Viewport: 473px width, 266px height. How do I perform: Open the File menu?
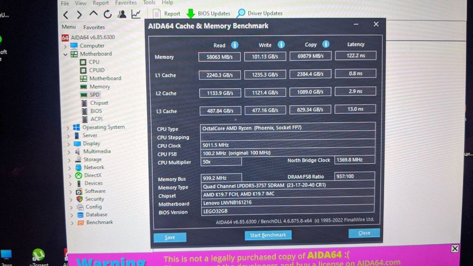[x=65, y=3]
